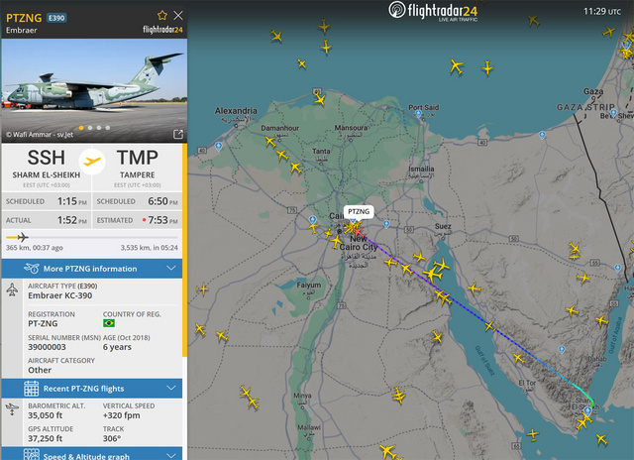
Task: Expand the Speed & Altitude graph section
Action: 92,454
